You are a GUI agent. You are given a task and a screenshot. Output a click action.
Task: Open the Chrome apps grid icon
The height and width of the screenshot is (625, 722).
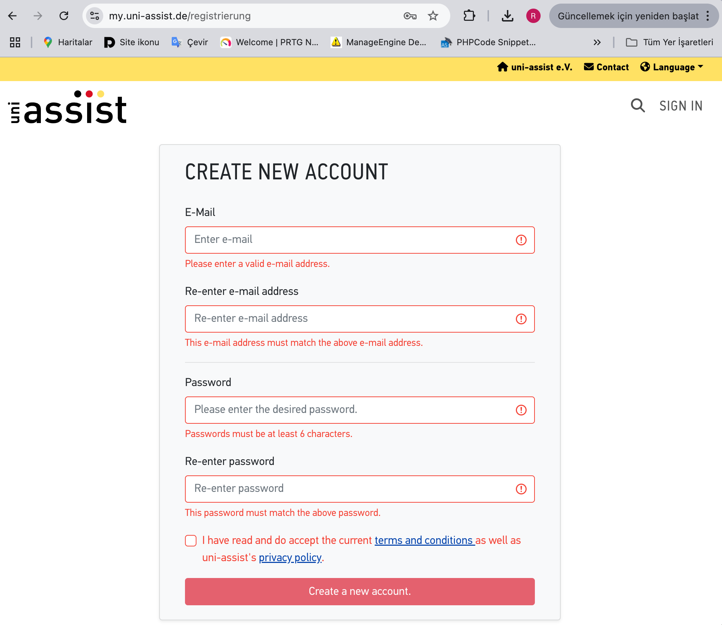(15, 42)
